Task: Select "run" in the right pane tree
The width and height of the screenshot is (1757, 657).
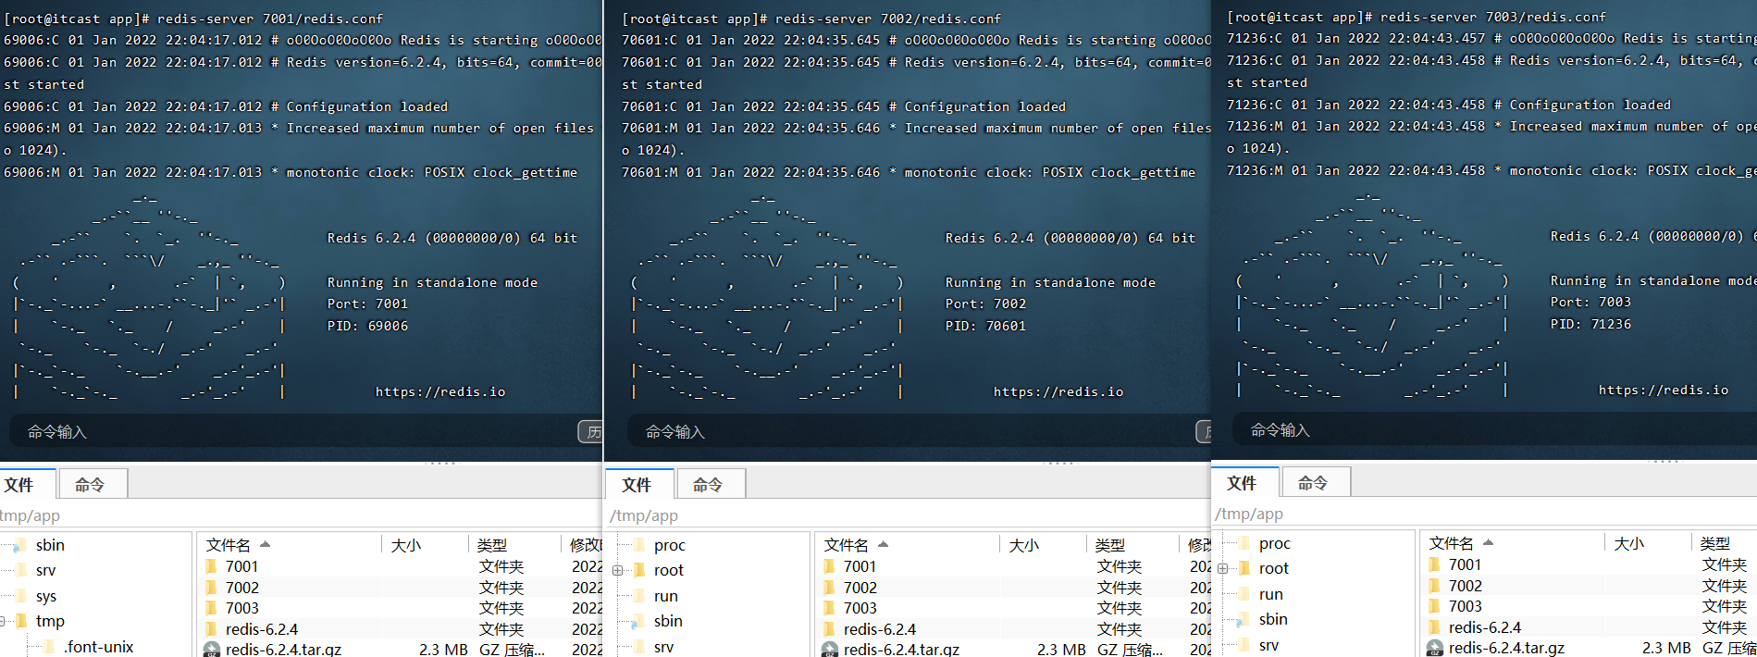Action: (1270, 594)
